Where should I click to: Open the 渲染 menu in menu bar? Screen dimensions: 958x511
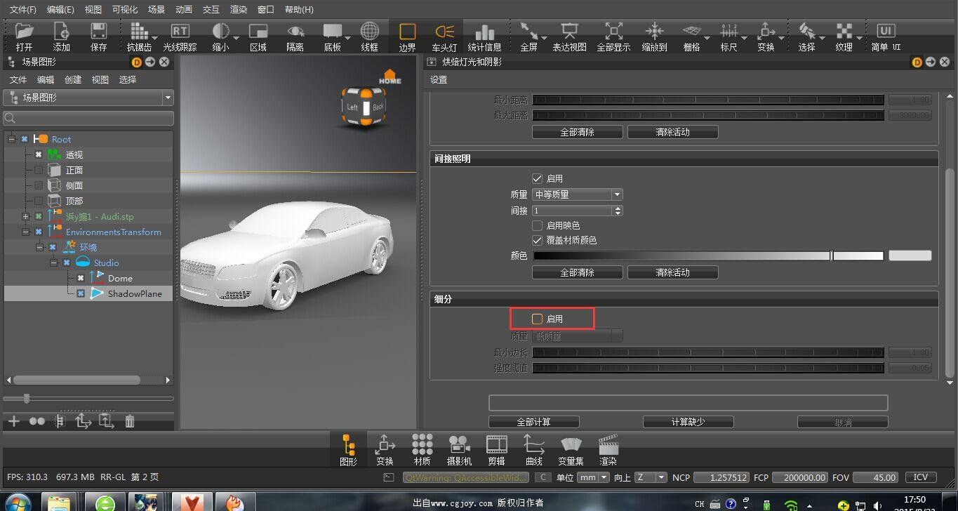(239, 10)
